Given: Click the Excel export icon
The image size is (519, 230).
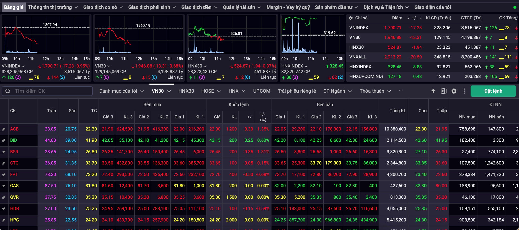Looking at the screenshot, I should point(443,91).
